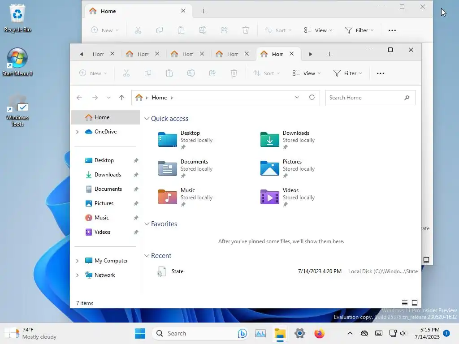459x344 pixels.
Task: Click the Delete trash icon in front window
Action: (234, 73)
